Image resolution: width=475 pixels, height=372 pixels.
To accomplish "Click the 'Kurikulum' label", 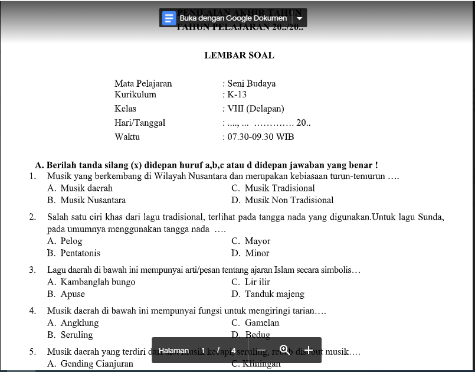I will tap(135, 94).
